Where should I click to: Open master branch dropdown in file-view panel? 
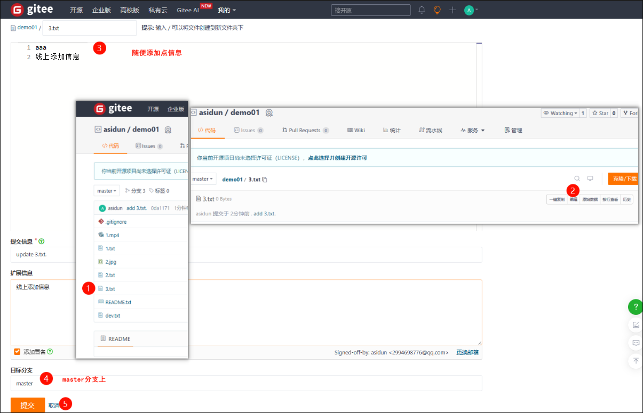pos(203,179)
